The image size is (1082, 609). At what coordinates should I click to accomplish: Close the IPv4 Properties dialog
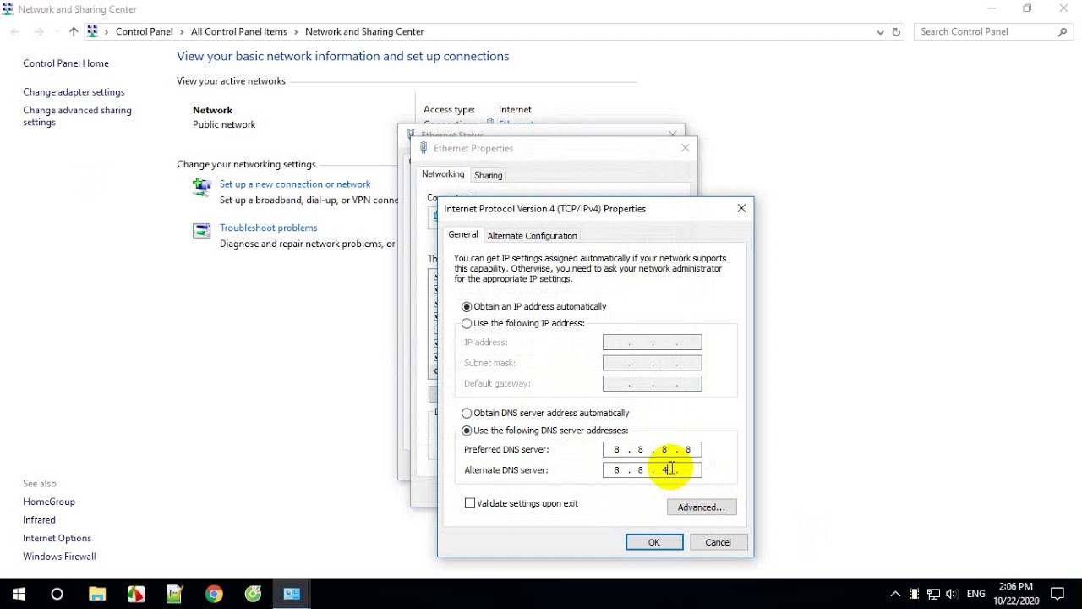(x=741, y=208)
